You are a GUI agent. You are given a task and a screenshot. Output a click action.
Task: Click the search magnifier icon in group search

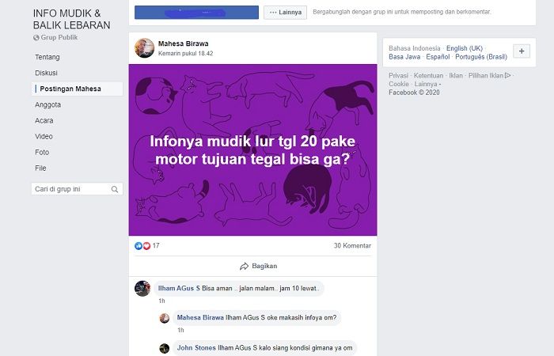(115, 189)
